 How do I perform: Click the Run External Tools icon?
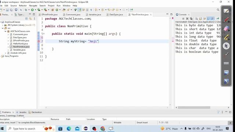click(x=45, y=10)
